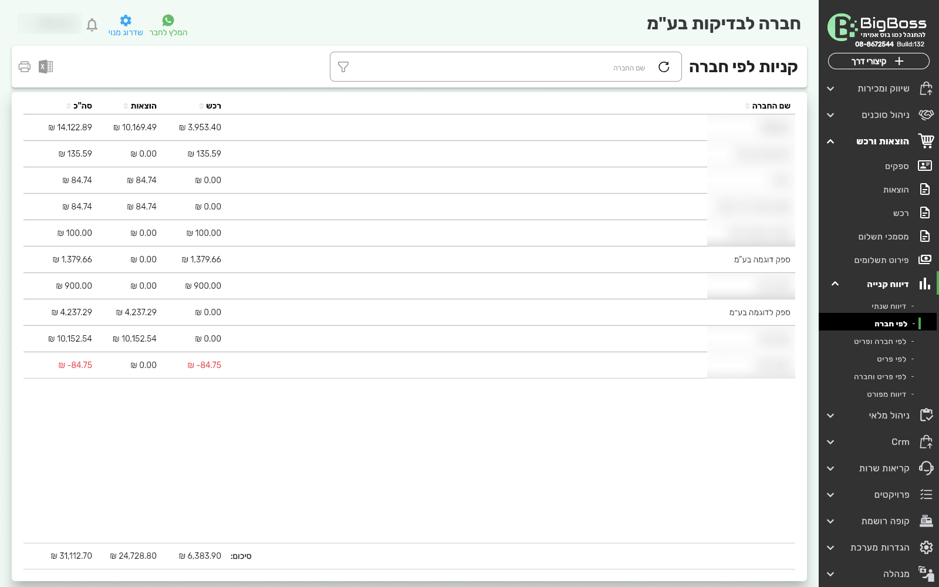Screen dimensions: 939x587
Task: Click the שדרוג מנוי gear icon
Action: pyautogui.click(x=126, y=21)
